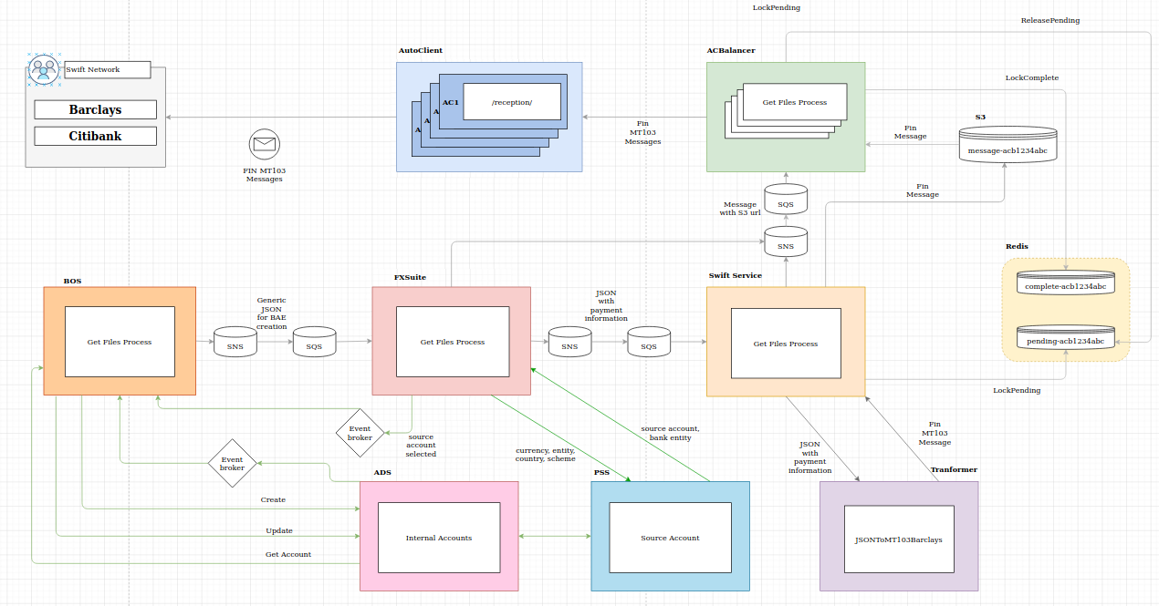This screenshot has width=1159, height=606.
Task: Select the JSONToMT103Barclays transformer box
Action: coord(899,539)
